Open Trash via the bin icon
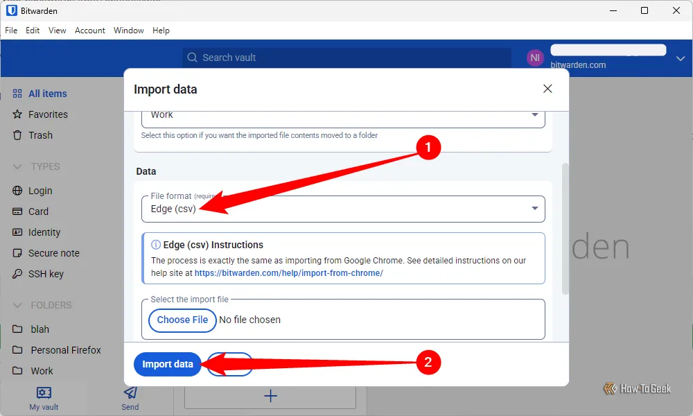The width and height of the screenshot is (693, 416). pos(17,135)
